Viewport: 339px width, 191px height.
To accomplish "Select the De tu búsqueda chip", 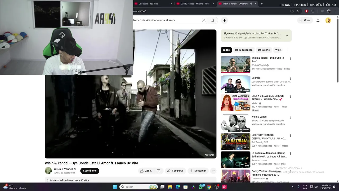I will [x=244, y=50].
